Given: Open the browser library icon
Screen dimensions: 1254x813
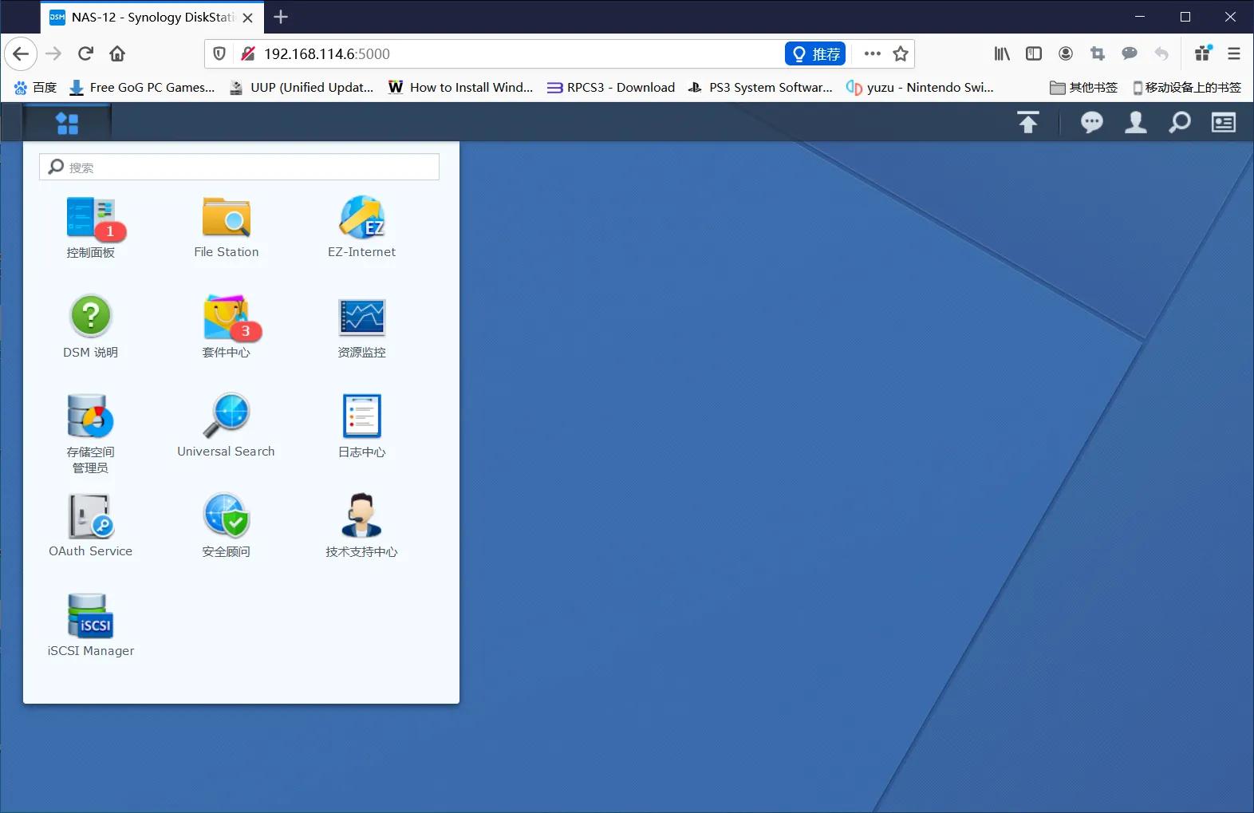Looking at the screenshot, I should click(x=1002, y=53).
